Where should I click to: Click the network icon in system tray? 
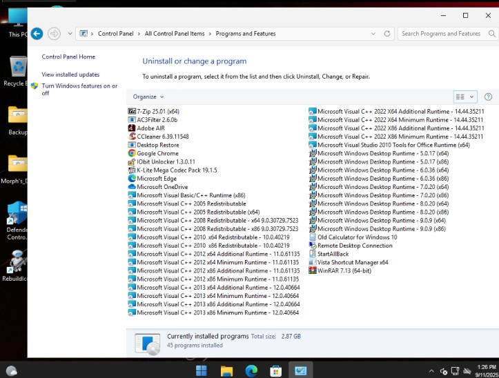pyautogui.click(x=455, y=371)
